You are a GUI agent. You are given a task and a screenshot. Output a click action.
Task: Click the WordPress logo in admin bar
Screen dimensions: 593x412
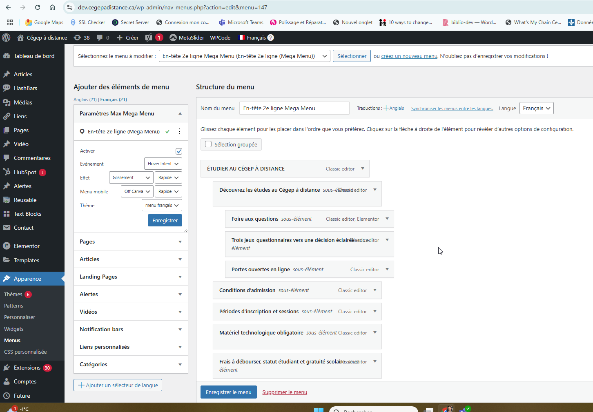click(x=6, y=38)
